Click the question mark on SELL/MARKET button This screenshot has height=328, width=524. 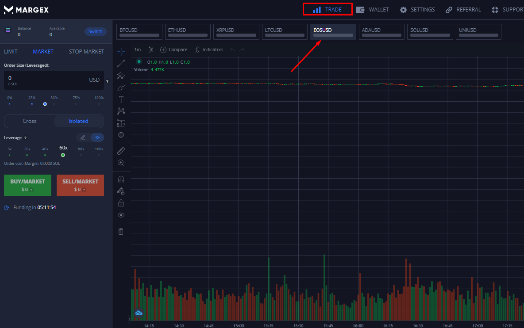[x=84, y=190]
